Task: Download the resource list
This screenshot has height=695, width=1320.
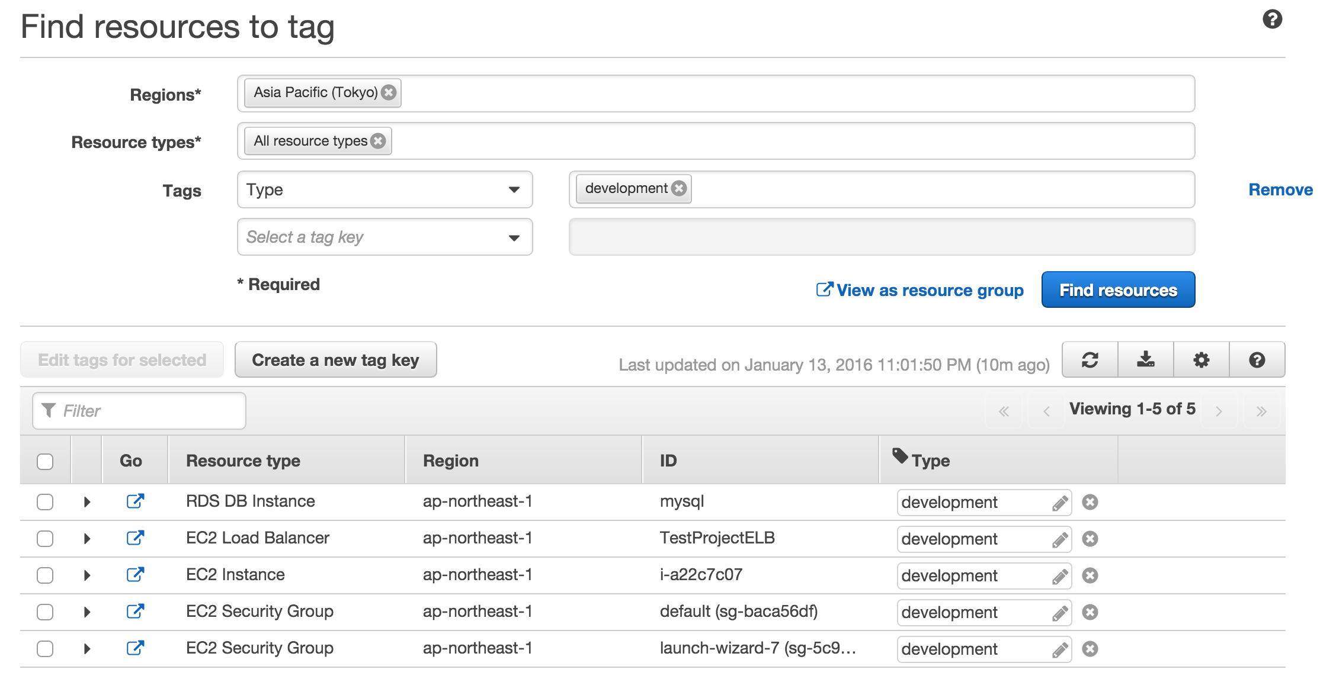Action: 1145,359
